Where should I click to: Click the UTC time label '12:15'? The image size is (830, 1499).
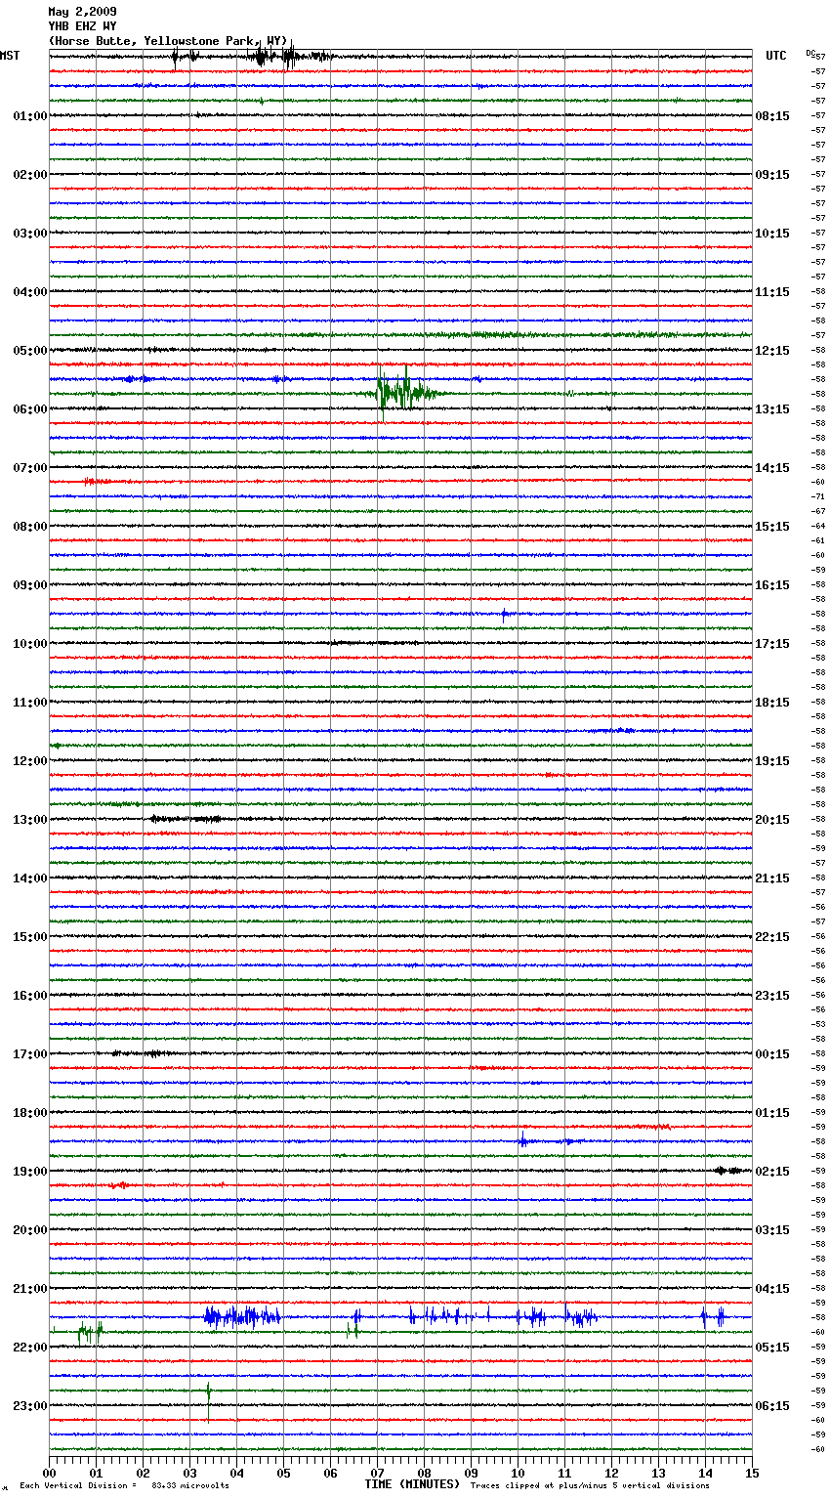(772, 350)
